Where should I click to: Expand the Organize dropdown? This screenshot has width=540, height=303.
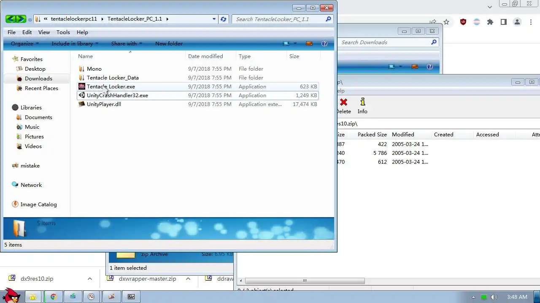click(x=25, y=43)
